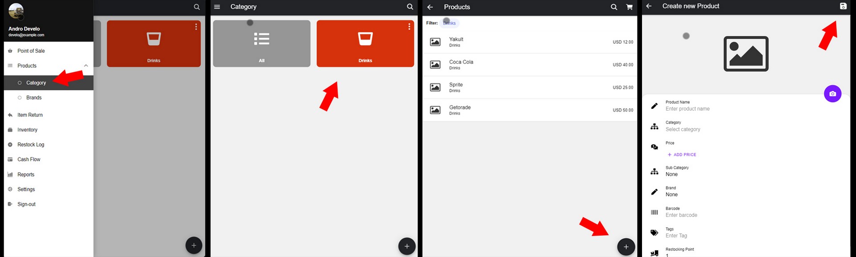The height and width of the screenshot is (257, 856).
Task: Go back using arrow beside Products title
Action: [x=430, y=7]
